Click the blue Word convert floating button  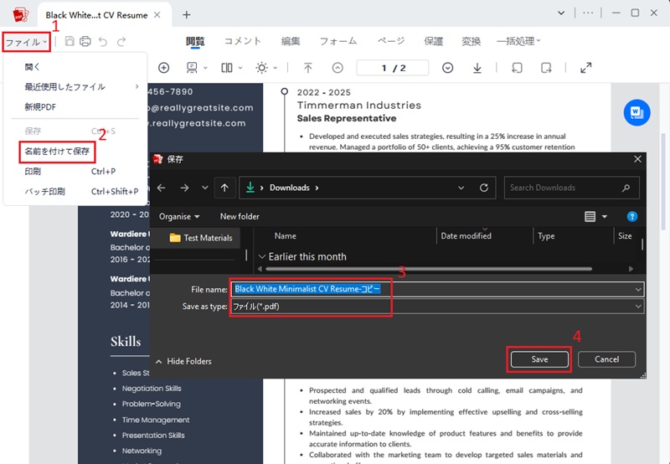(x=636, y=113)
